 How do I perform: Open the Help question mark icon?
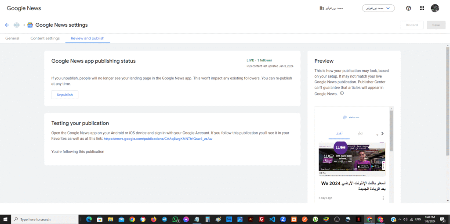pos(408,8)
